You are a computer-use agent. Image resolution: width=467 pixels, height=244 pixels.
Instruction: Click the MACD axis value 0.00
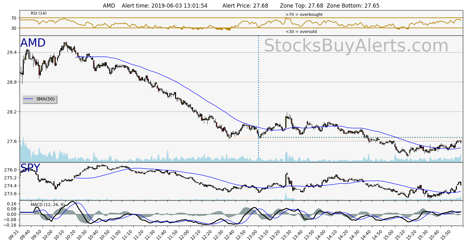point(12,214)
